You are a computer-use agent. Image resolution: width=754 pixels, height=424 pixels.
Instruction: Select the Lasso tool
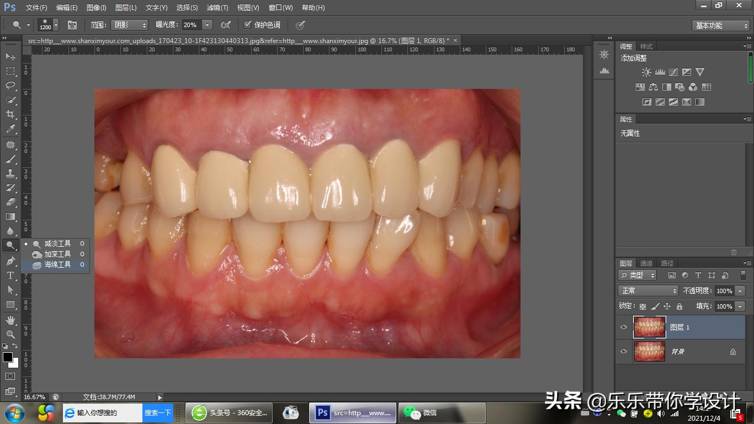pos(10,85)
